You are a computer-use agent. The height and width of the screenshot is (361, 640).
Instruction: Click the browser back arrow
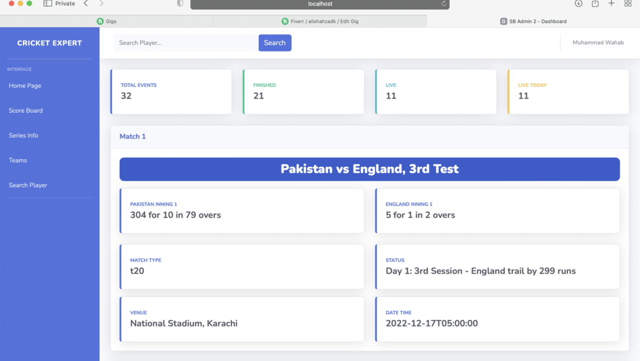(x=86, y=4)
